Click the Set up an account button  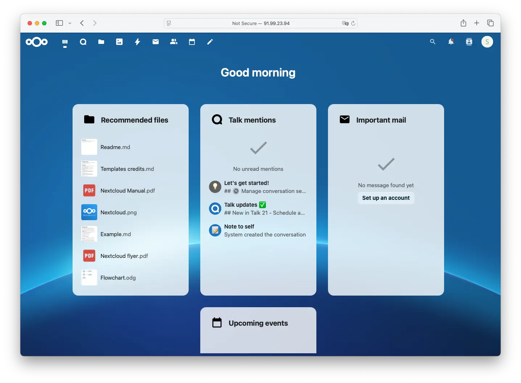386,198
